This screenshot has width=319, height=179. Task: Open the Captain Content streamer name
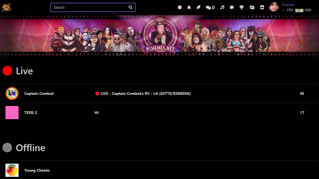tap(39, 93)
